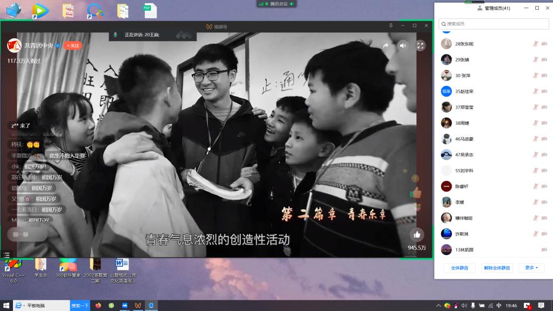Toggle microphone mute for member 35赵佳荣
Viewport: 553px width, 311px height.
coord(536,91)
